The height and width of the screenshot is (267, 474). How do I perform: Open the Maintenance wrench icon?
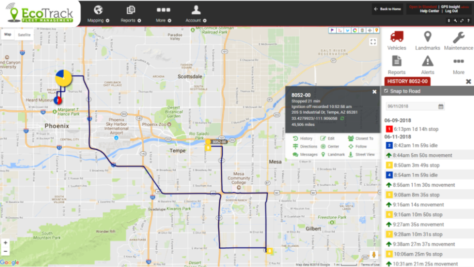tap(459, 37)
